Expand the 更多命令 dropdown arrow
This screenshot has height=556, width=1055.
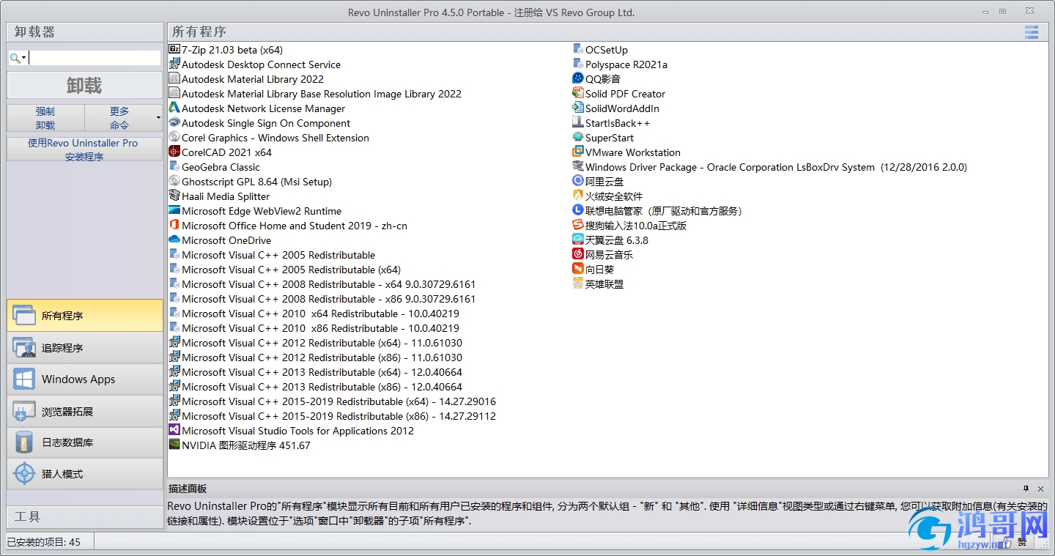click(158, 118)
